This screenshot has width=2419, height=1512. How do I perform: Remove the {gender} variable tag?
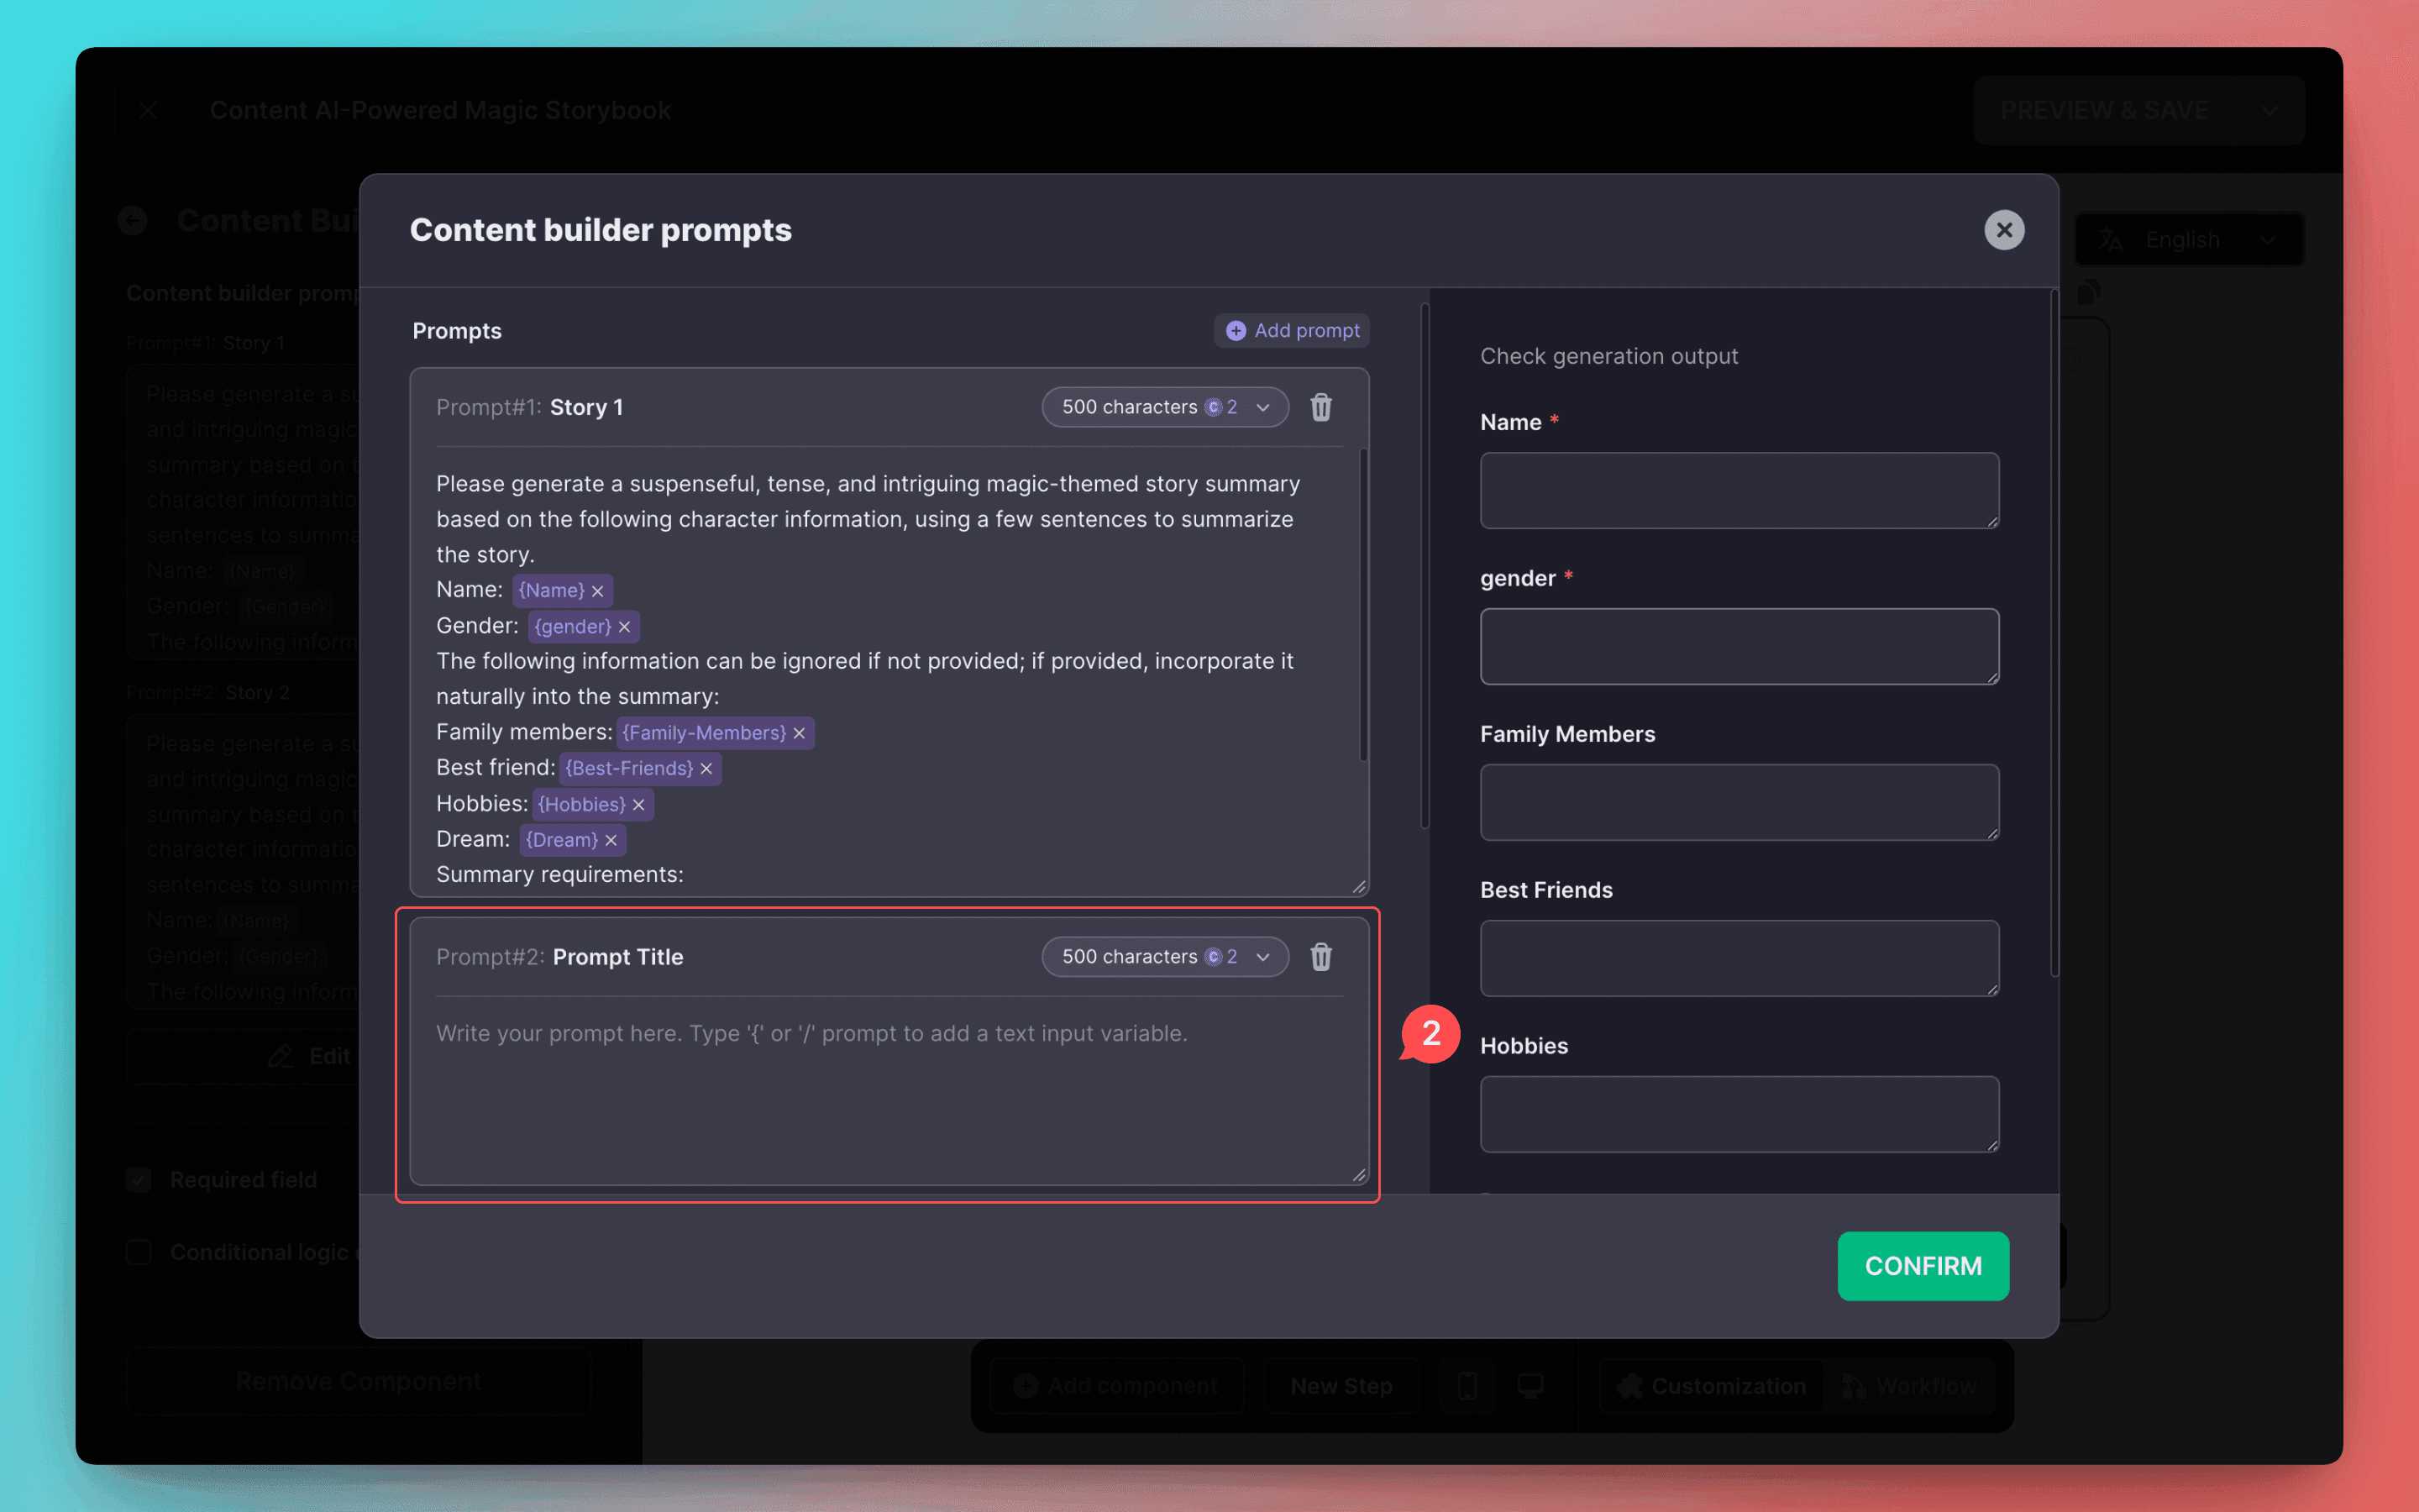click(625, 627)
